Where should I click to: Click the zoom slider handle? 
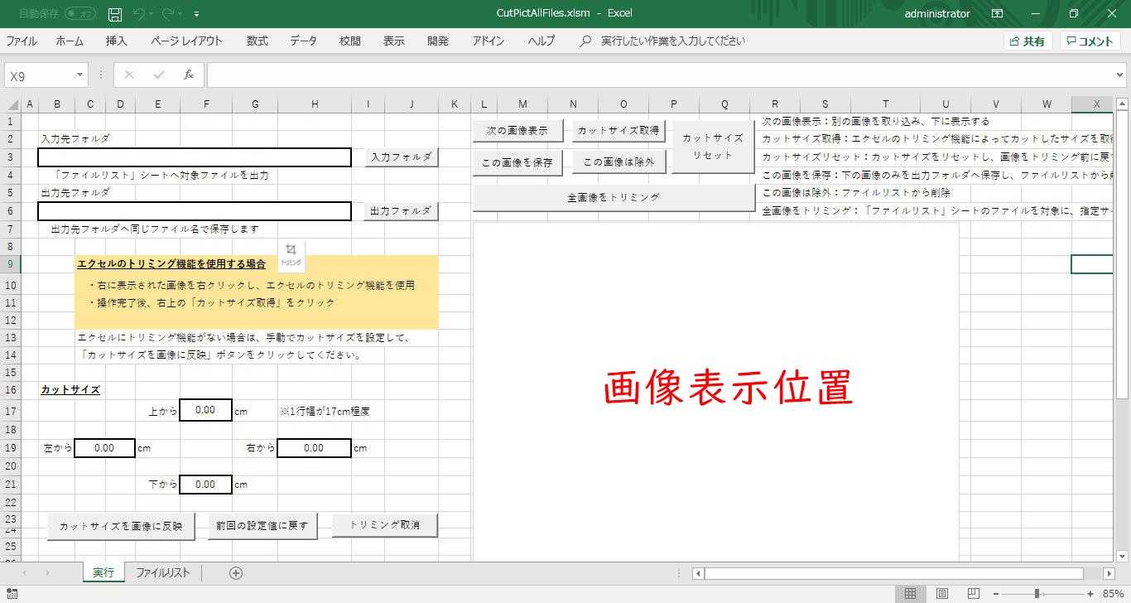click(x=1037, y=593)
